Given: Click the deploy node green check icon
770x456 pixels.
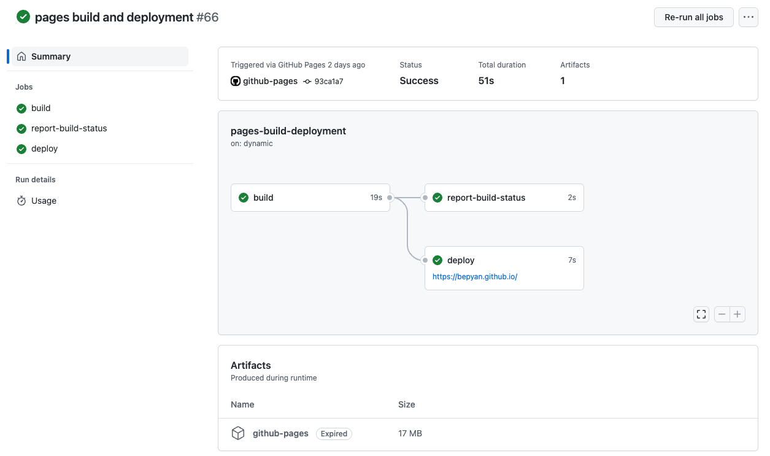Looking at the screenshot, I should (437, 260).
